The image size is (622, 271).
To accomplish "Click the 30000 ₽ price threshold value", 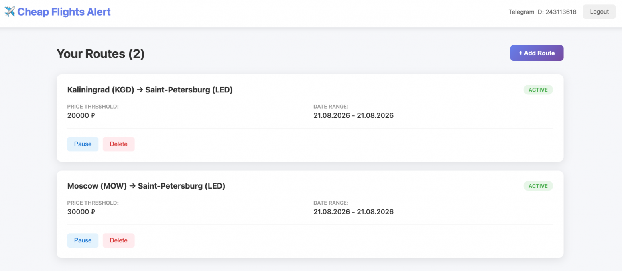I will click(x=81, y=212).
